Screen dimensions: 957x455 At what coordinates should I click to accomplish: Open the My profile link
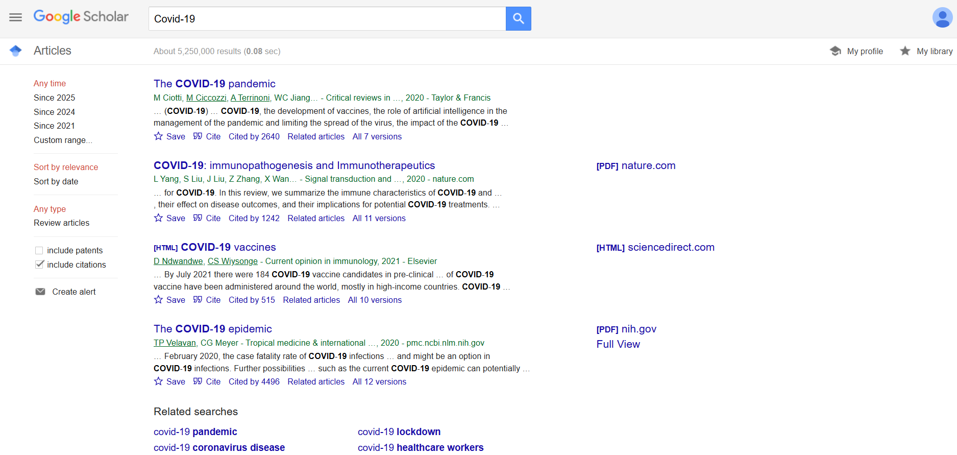tap(865, 51)
